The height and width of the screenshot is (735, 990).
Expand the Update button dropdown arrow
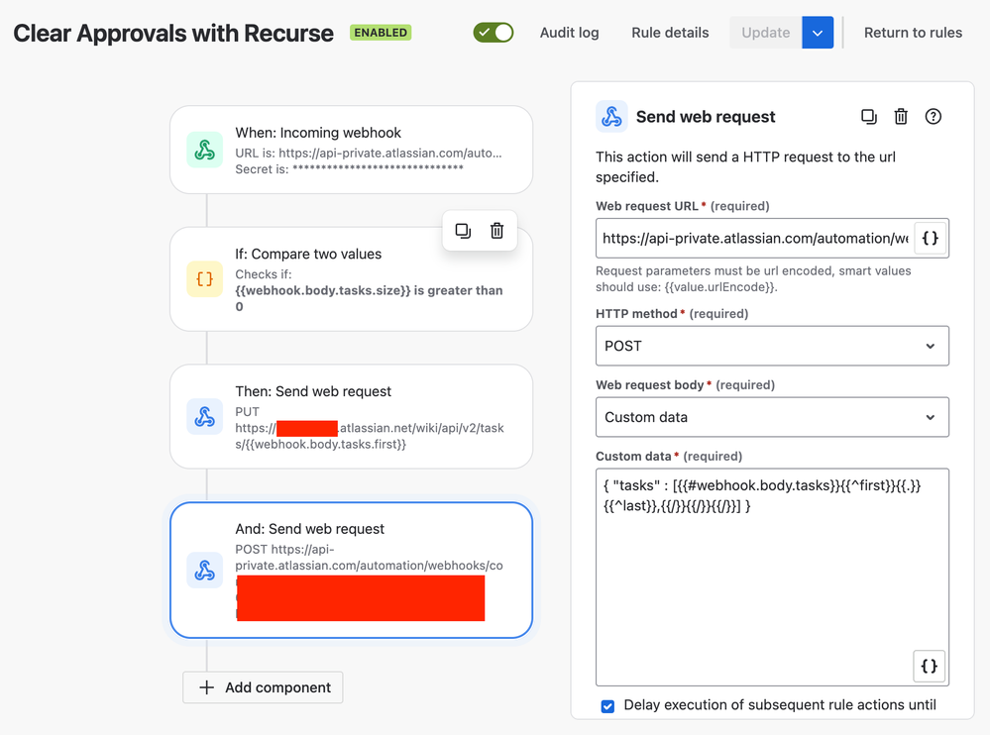[x=818, y=33]
